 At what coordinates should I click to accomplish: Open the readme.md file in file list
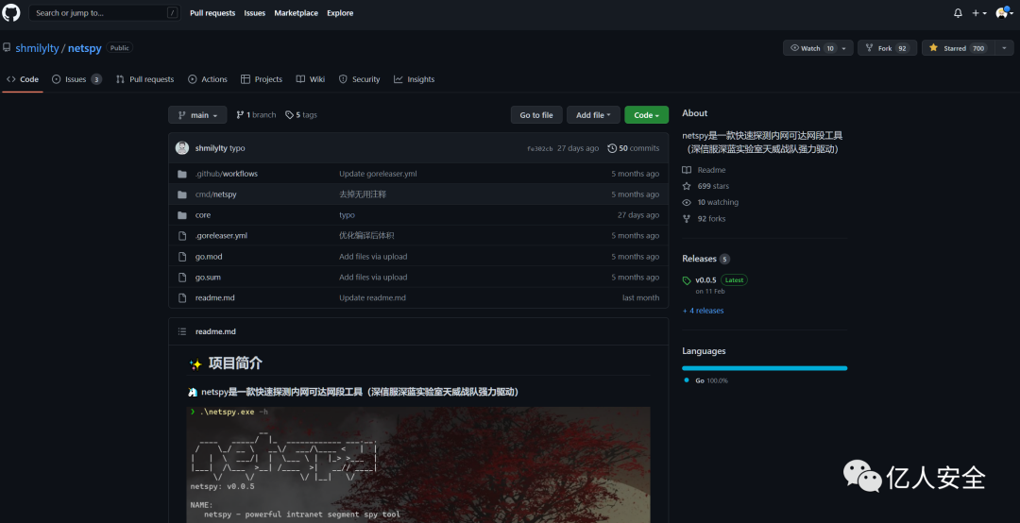[214, 298]
